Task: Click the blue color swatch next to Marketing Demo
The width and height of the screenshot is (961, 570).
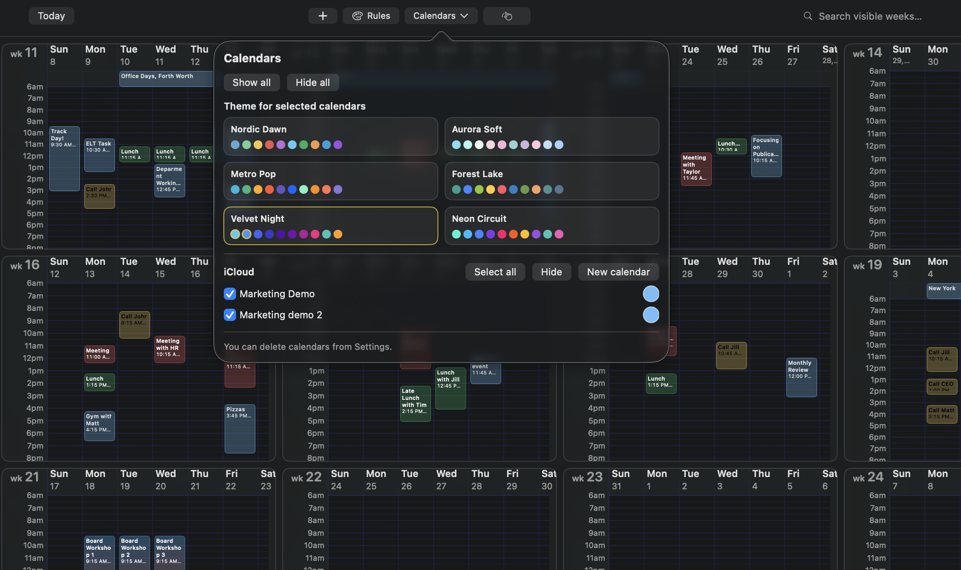Action: click(651, 294)
